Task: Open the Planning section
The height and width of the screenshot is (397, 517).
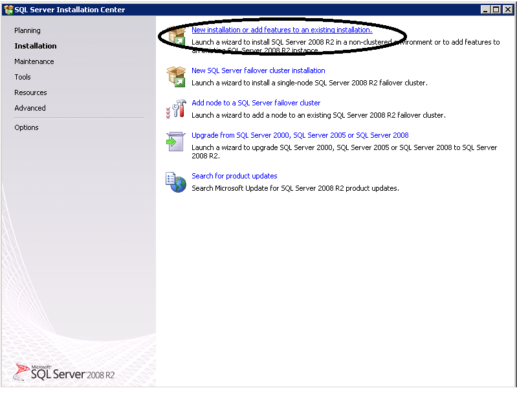Action: (27, 30)
